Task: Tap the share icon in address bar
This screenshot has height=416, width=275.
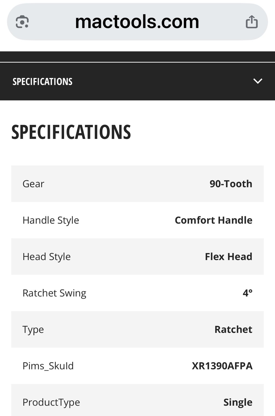Action: pos(252,22)
